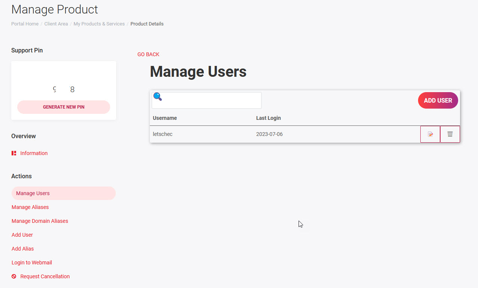Open Manage Domain Aliases in sidebar

tap(40, 221)
